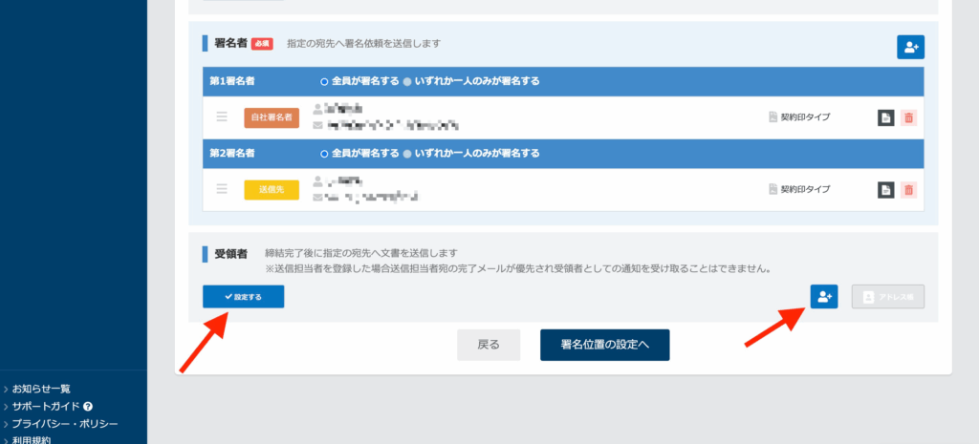Click the text 指定の宛先へ署名依頼を送信します
The width and height of the screenshot is (979, 444).
(x=364, y=44)
